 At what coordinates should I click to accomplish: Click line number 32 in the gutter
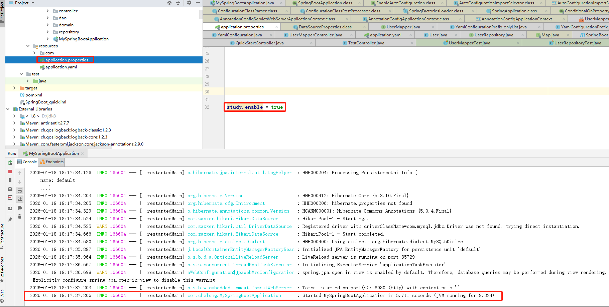point(207,107)
